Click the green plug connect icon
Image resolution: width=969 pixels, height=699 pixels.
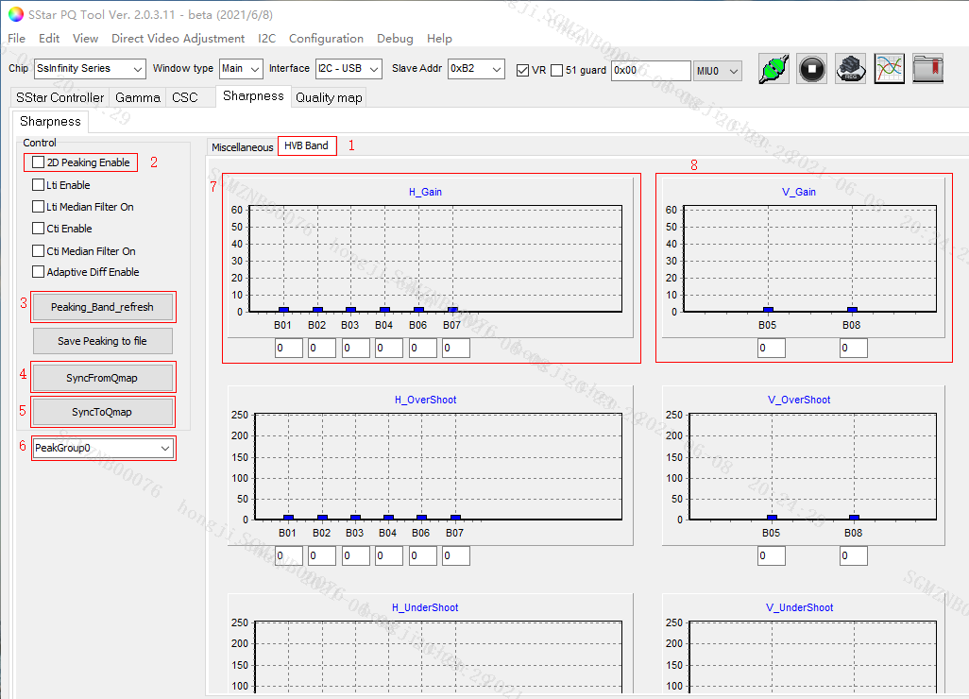click(773, 69)
